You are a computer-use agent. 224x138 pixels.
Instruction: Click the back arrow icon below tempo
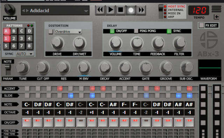tap(216, 17)
